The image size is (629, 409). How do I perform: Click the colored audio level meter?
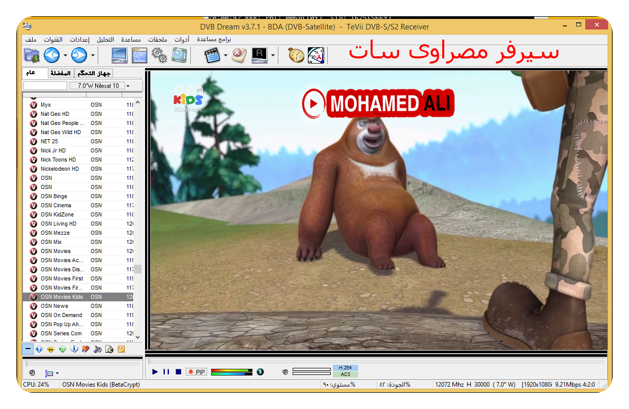pos(232,372)
